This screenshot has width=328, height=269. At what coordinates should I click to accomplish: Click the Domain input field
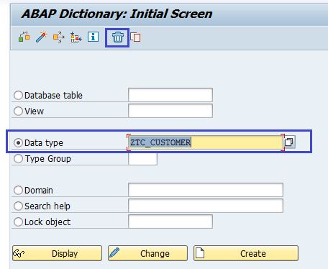tap(206, 190)
